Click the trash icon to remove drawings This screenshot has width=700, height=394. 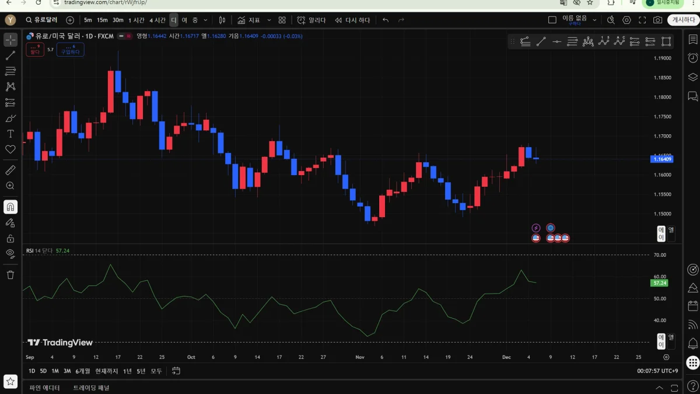[x=10, y=274]
